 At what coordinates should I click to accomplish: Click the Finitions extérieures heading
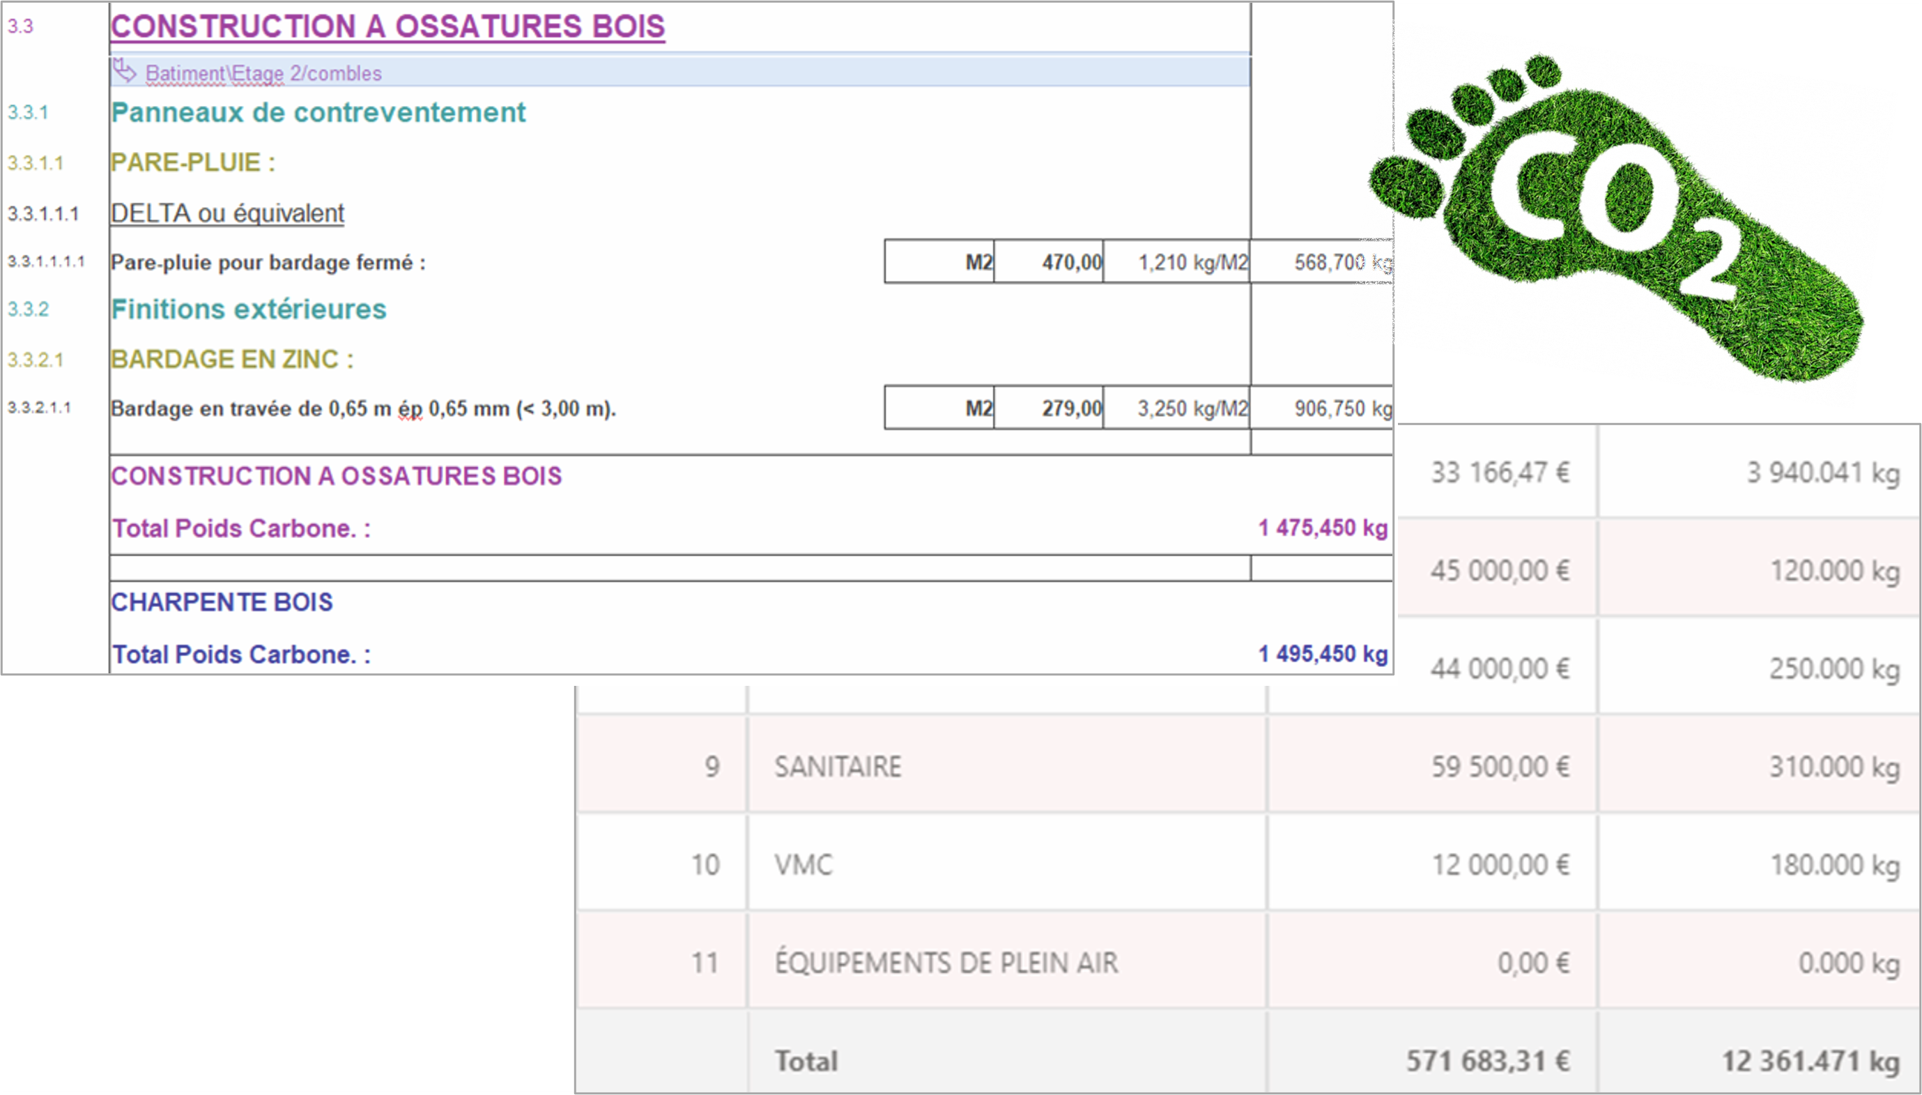[249, 309]
